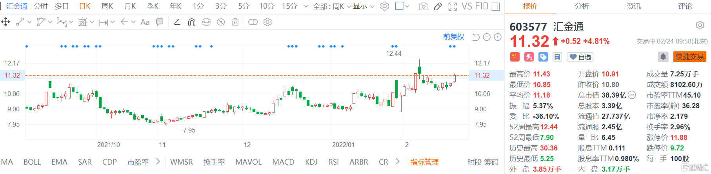
Task: Open 全部:周K dropdown
Action: coord(332,6)
